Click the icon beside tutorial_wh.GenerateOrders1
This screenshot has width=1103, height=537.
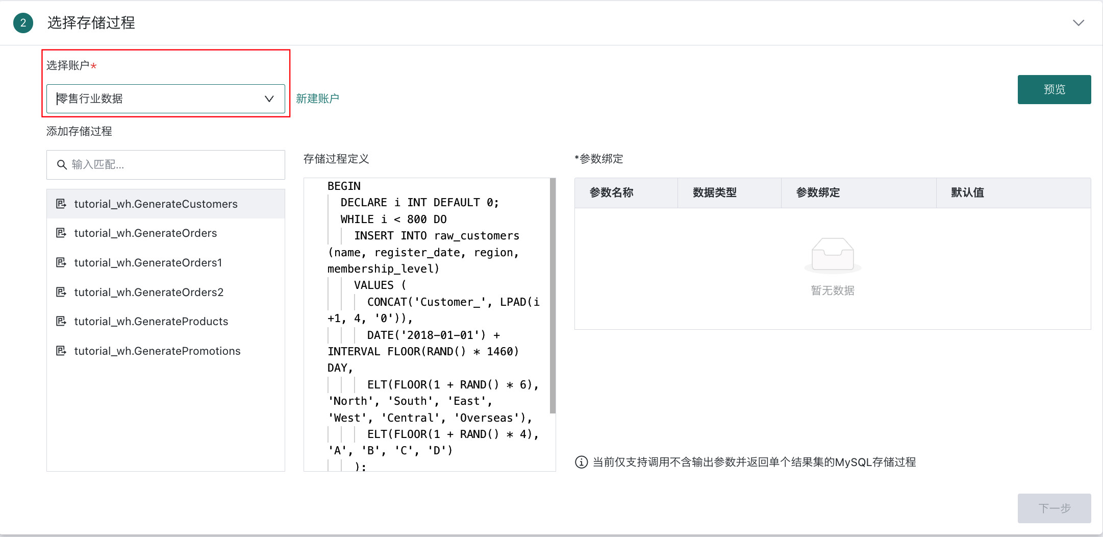click(x=61, y=262)
